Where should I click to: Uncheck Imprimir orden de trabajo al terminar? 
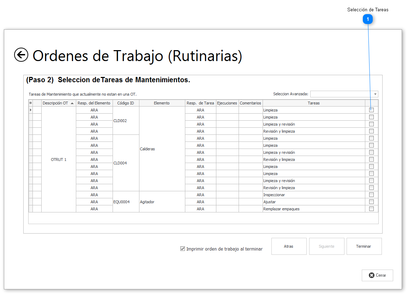(182, 249)
